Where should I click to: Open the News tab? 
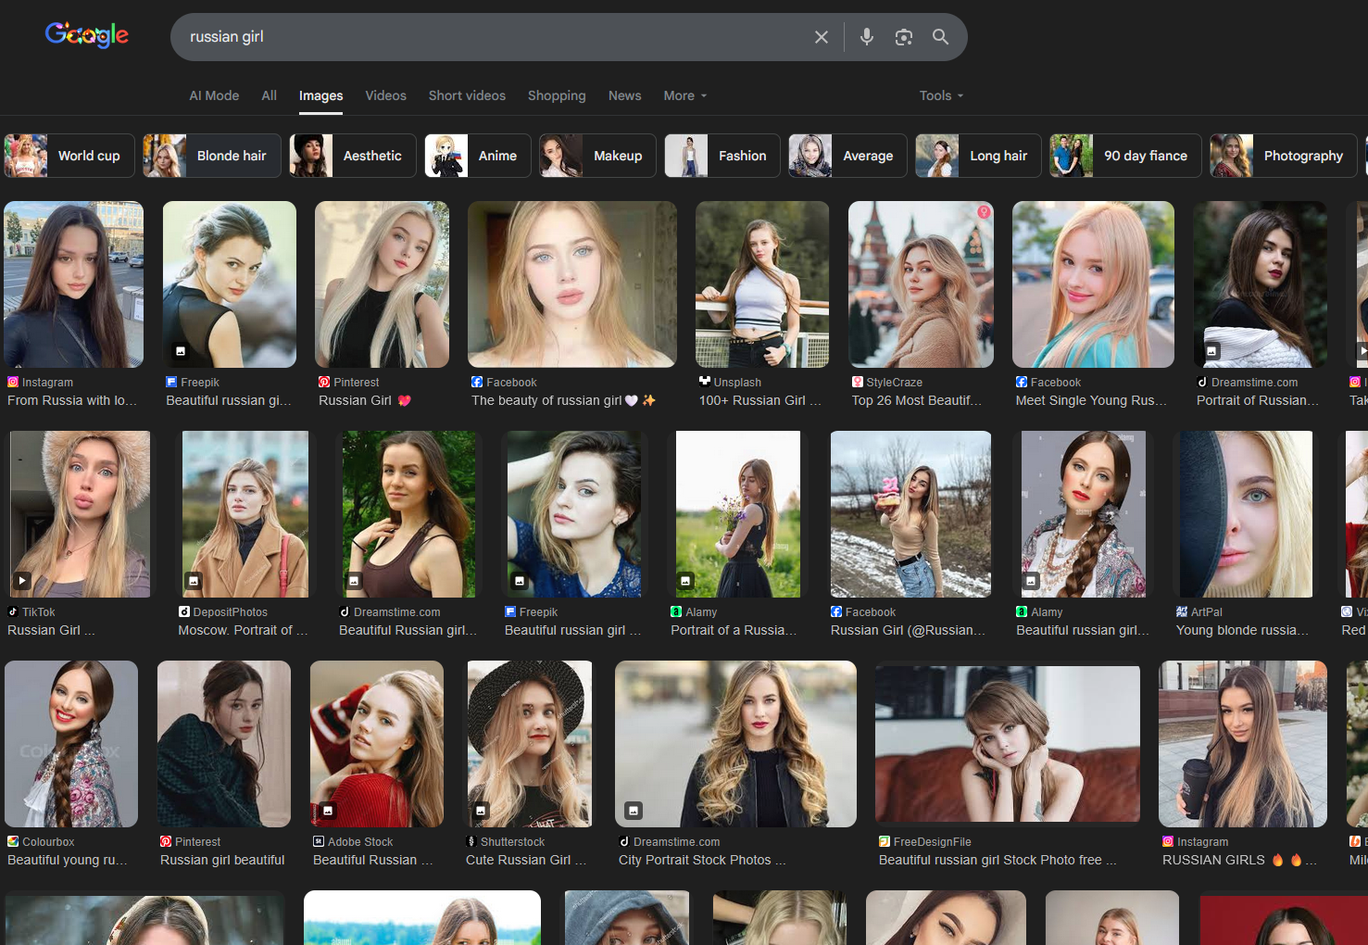624,95
